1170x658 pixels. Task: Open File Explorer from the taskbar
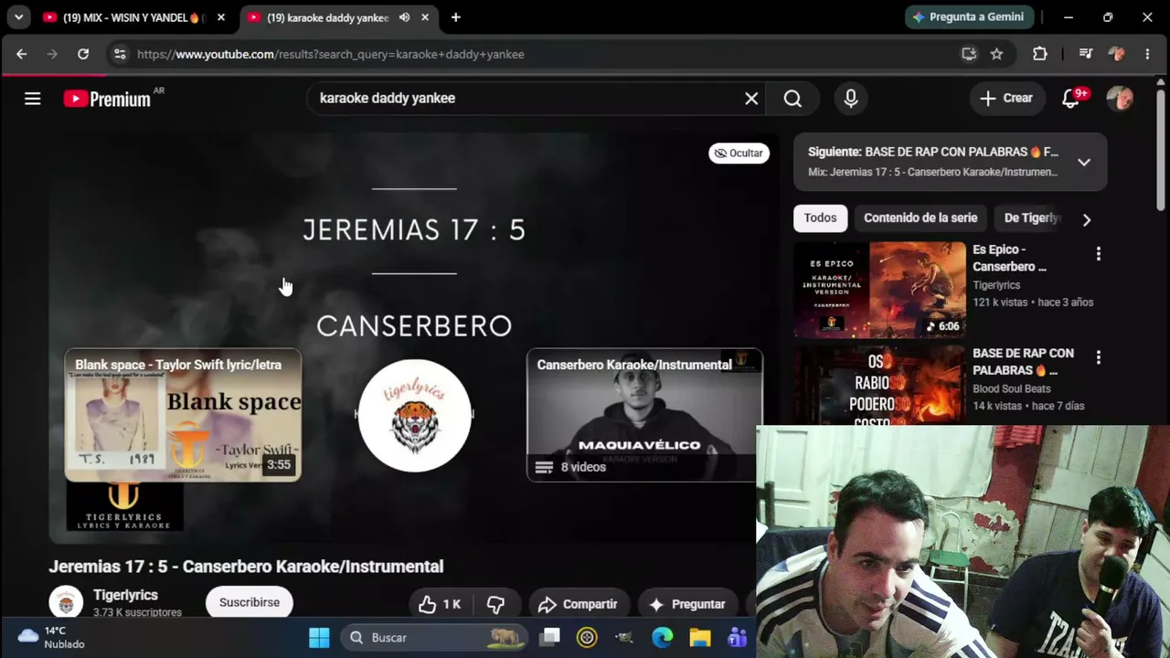700,637
